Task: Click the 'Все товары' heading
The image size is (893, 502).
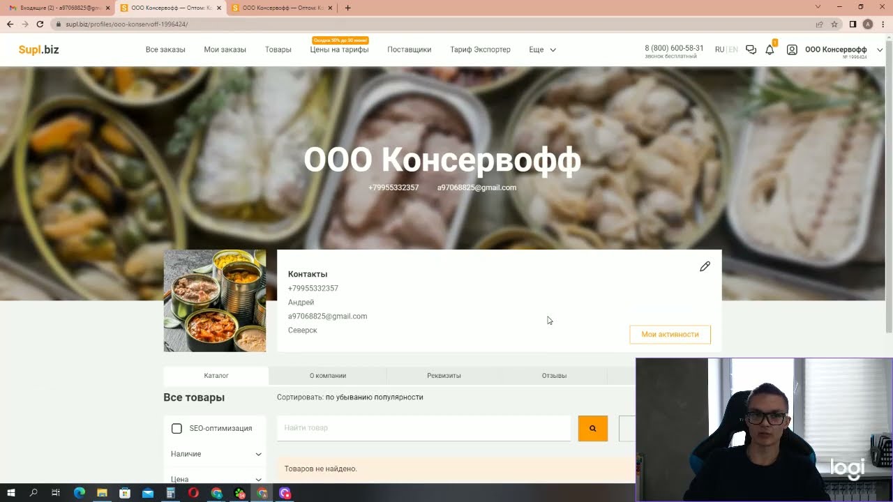Action: coord(194,397)
